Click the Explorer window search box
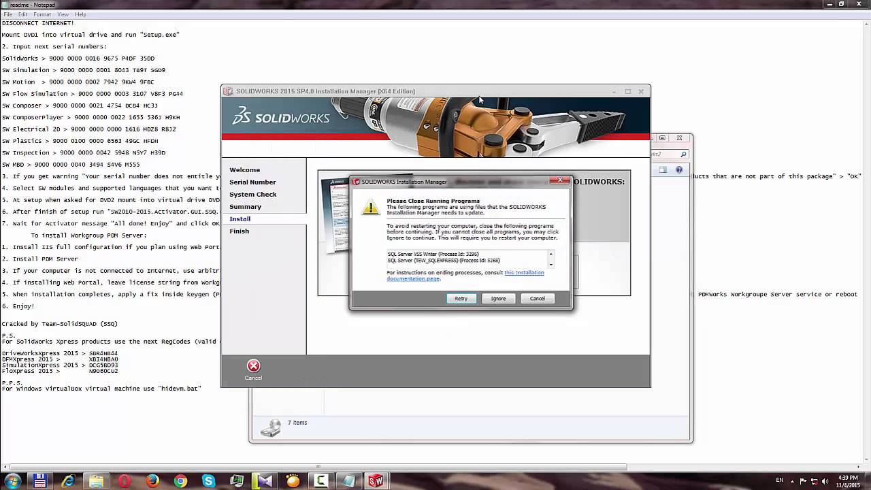The height and width of the screenshot is (490, 871). [670, 154]
